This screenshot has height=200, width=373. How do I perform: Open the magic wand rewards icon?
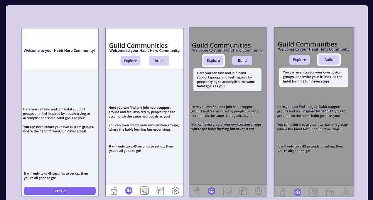(144, 191)
